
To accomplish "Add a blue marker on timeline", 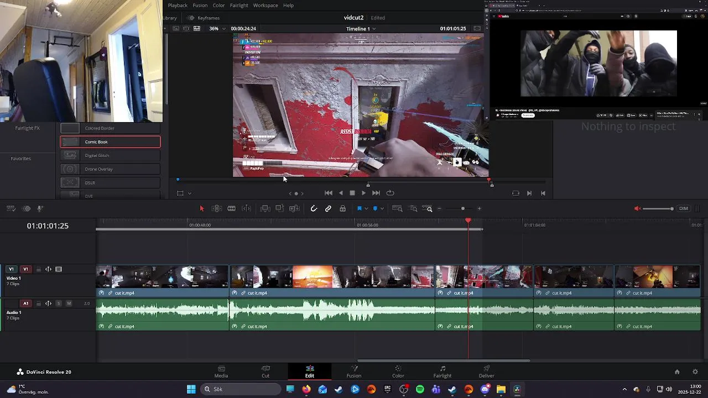I will click(x=375, y=208).
